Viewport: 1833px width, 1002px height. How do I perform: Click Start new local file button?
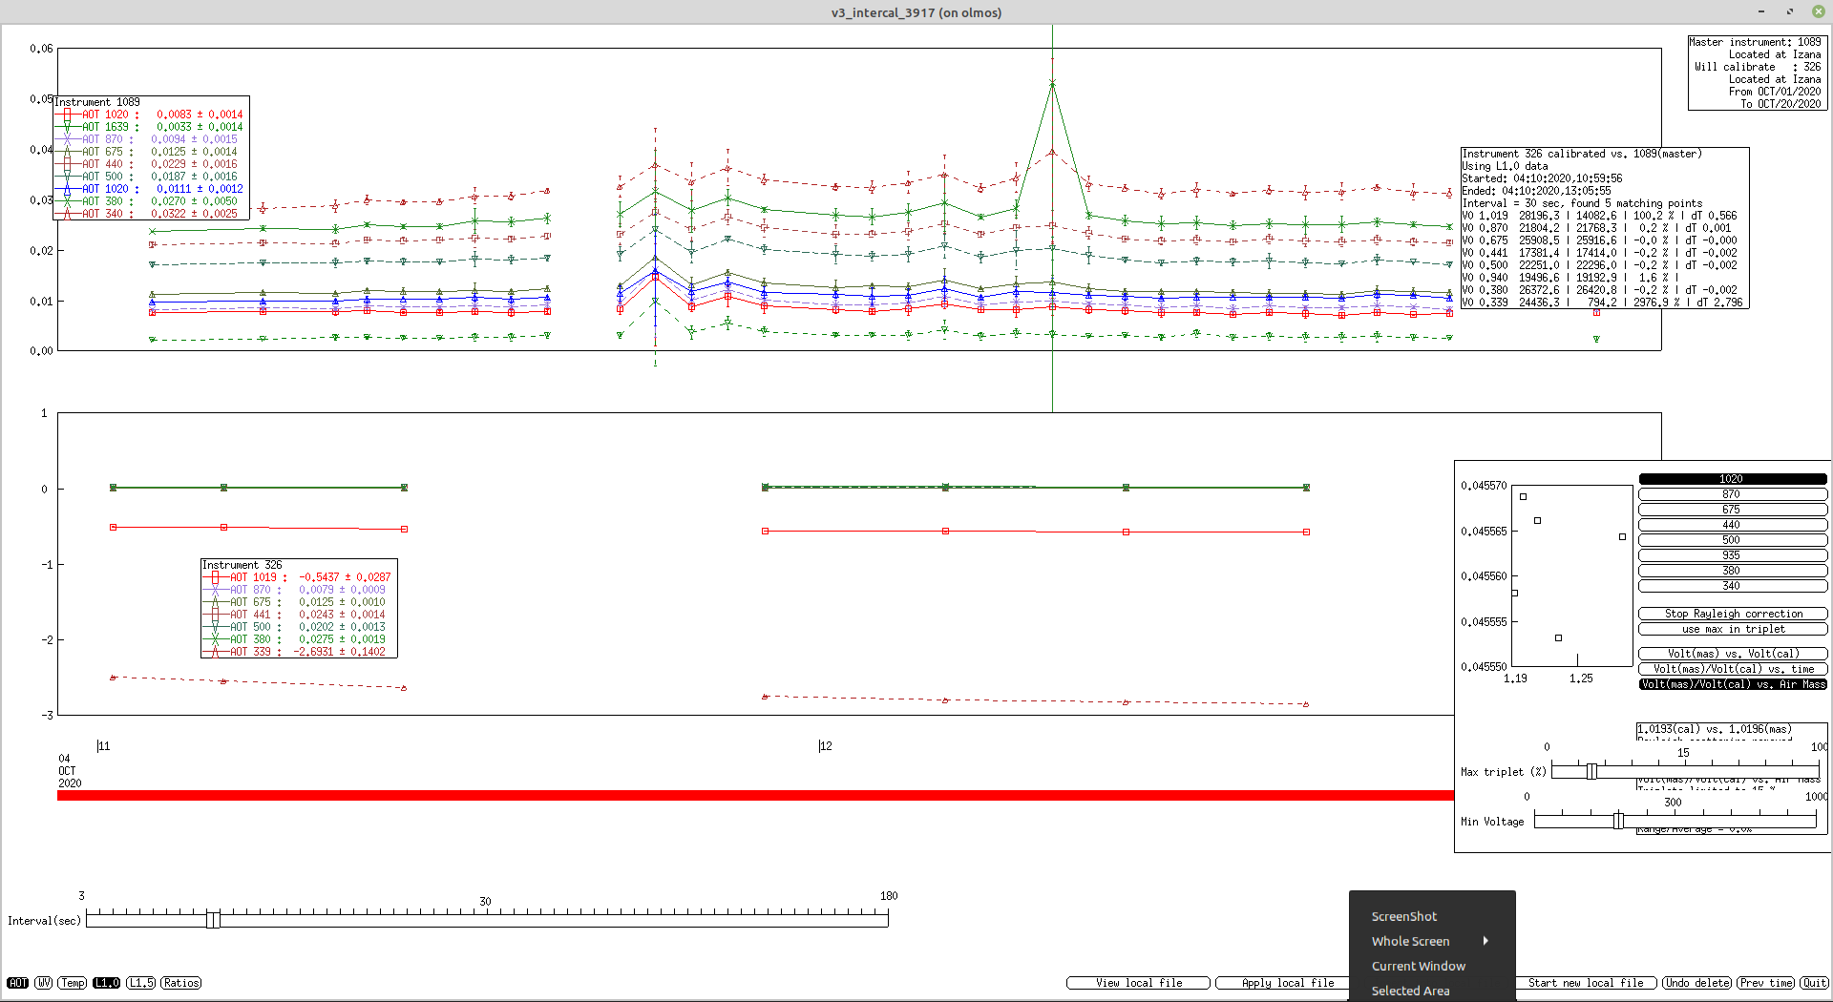pos(1586,983)
